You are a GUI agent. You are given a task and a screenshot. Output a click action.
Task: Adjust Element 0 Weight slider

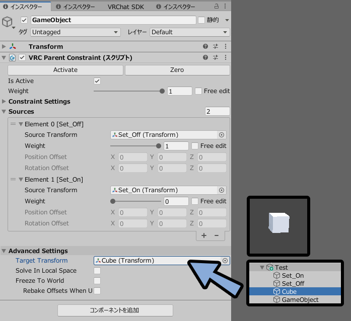pos(135,146)
